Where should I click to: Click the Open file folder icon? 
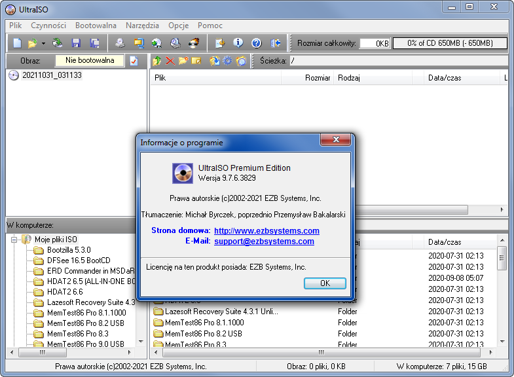(x=33, y=43)
